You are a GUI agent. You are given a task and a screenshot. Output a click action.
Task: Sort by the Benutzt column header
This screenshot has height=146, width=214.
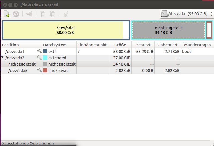pos(143,45)
